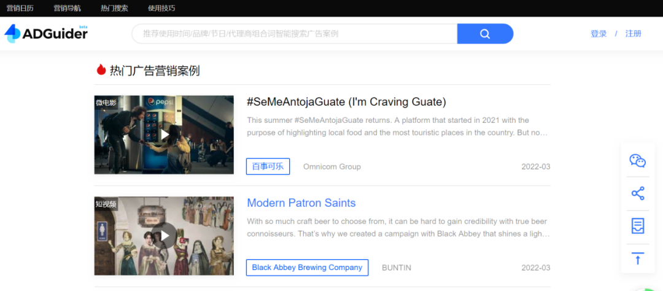Click the 短视频 label on saints thumbnail
Viewport: 663px width, 291px height.
pyautogui.click(x=106, y=204)
